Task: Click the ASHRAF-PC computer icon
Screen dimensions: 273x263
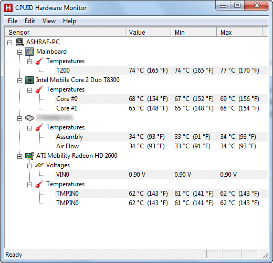Action: pyautogui.click(x=19, y=42)
